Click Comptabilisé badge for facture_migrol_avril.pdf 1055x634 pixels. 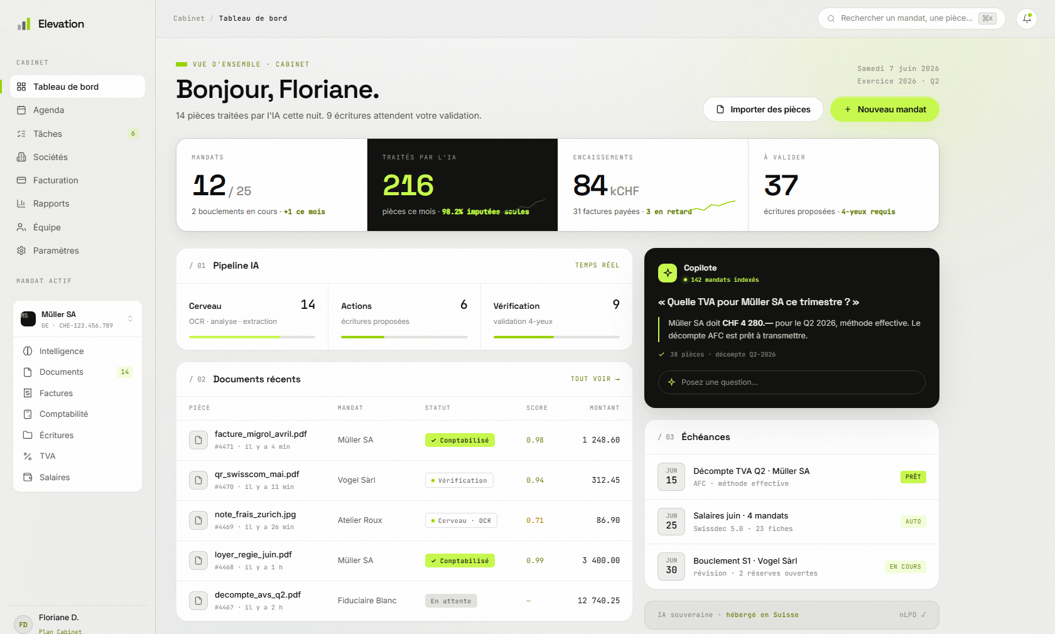coord(460,440)
